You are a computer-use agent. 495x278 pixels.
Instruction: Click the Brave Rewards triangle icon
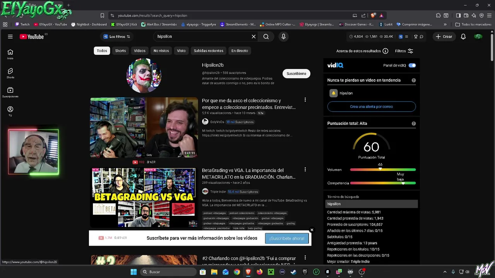pos(381,15)
